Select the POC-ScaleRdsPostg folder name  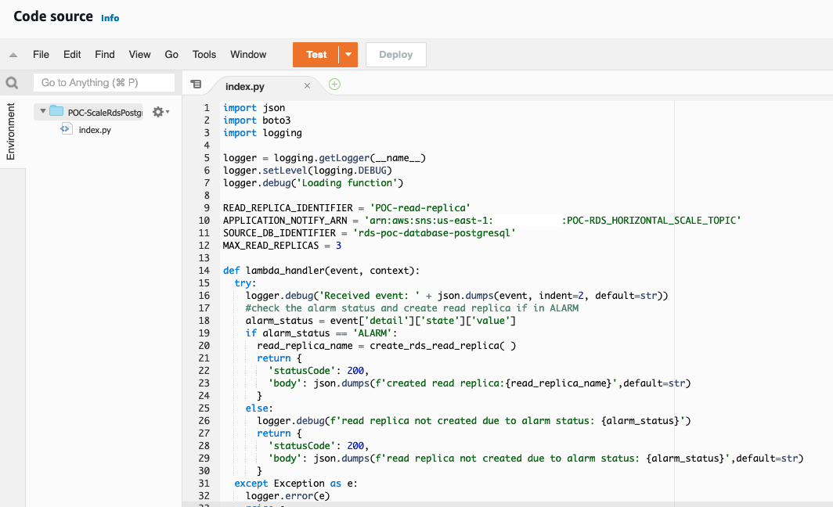click(x=105, y=113)
